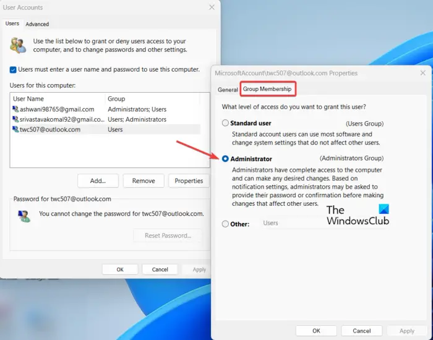
Task: Click the Add... button
Action: coord(98,181)
